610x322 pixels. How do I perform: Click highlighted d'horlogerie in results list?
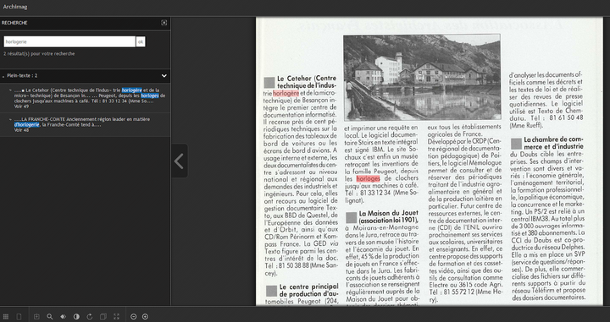click(27, 124)
